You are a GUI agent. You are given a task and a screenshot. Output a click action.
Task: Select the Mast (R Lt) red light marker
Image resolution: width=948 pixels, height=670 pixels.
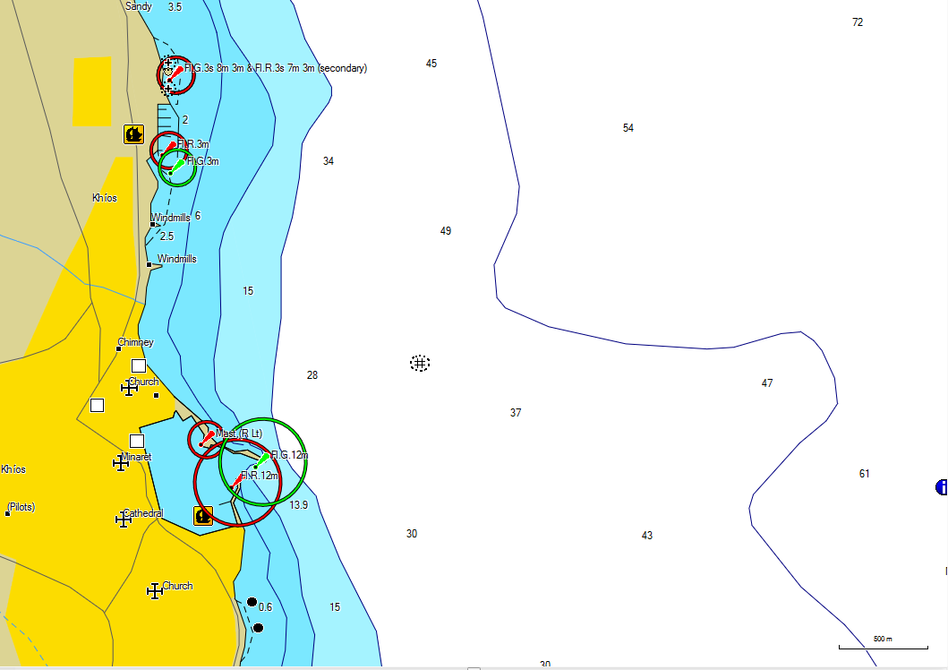coord(207,437)
